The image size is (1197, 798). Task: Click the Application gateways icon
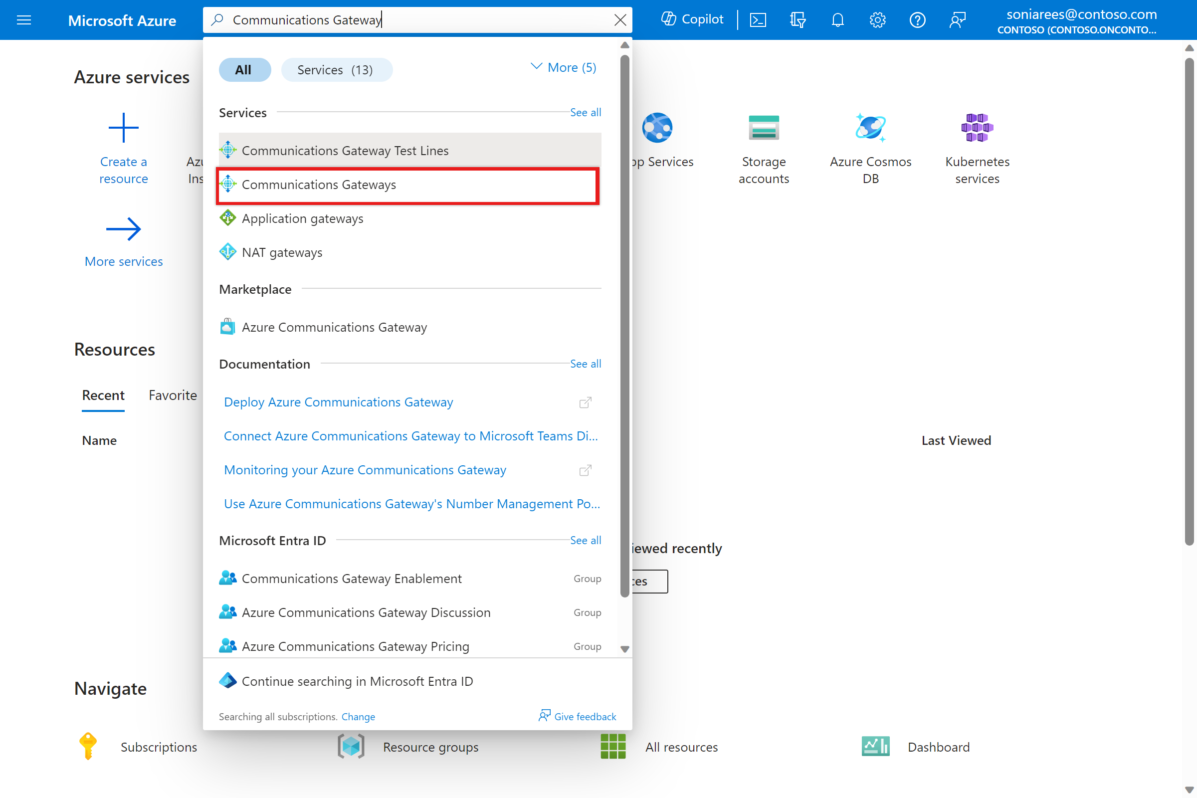click(228, 218)
